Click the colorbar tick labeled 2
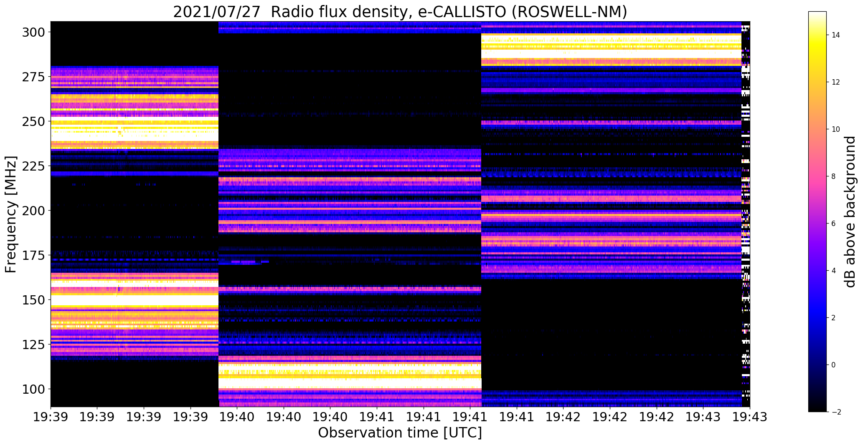863x445 pixels. coord(833,318)
